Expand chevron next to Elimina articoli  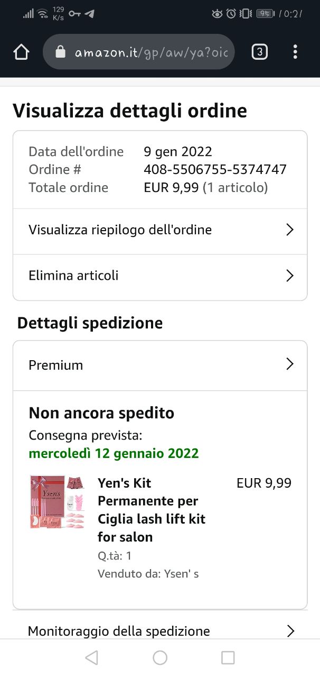289,276
